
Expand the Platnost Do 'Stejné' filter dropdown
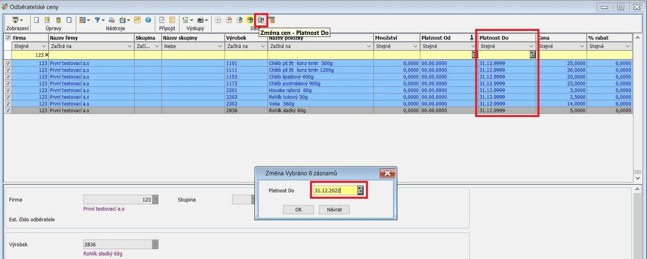[531, 46]
